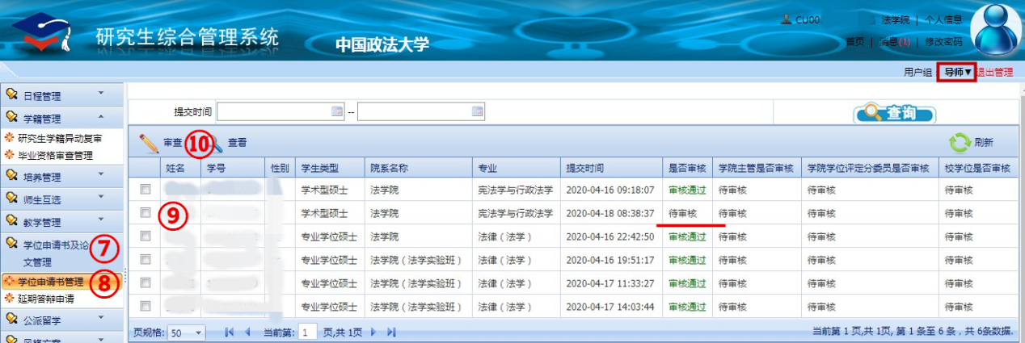The image size is (1025, 343).
Task: Expand the 日程管理 sidebar section
Action: point(61,96)
